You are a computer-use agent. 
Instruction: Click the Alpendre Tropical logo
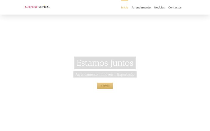tap(37, 7)
